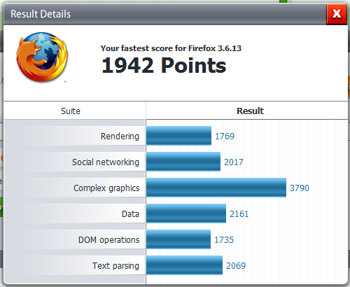This screenshot has width=350, height=287.
Task: Close the Result Details dialog
Action: [x=337, y=14]
